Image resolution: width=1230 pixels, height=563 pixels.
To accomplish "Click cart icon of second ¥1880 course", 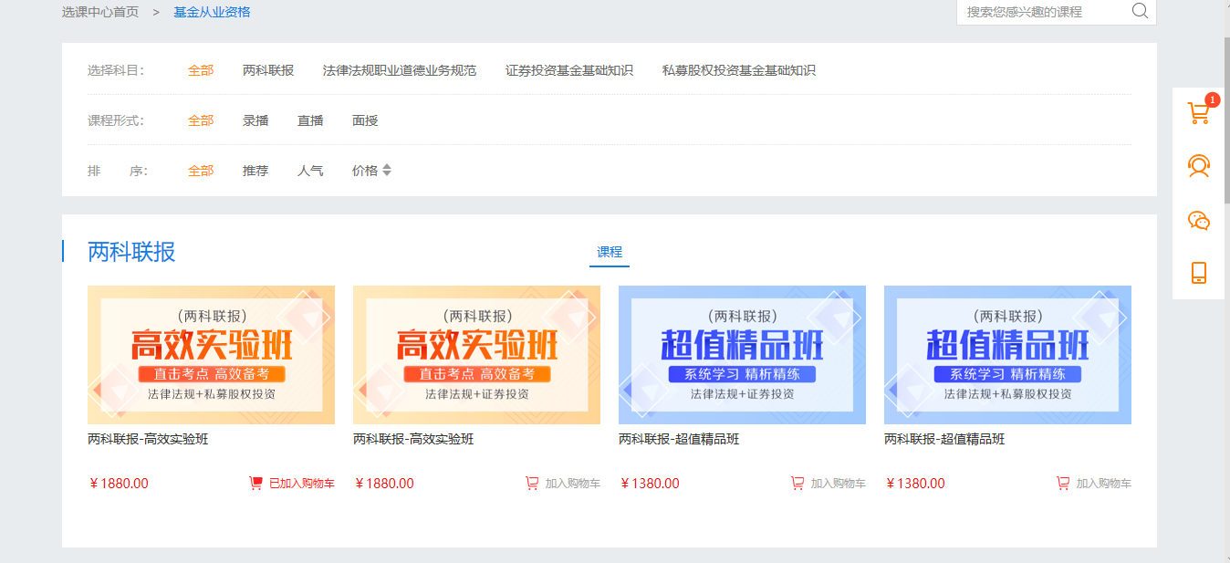I will pyautogui.click(x=532, y=484).
